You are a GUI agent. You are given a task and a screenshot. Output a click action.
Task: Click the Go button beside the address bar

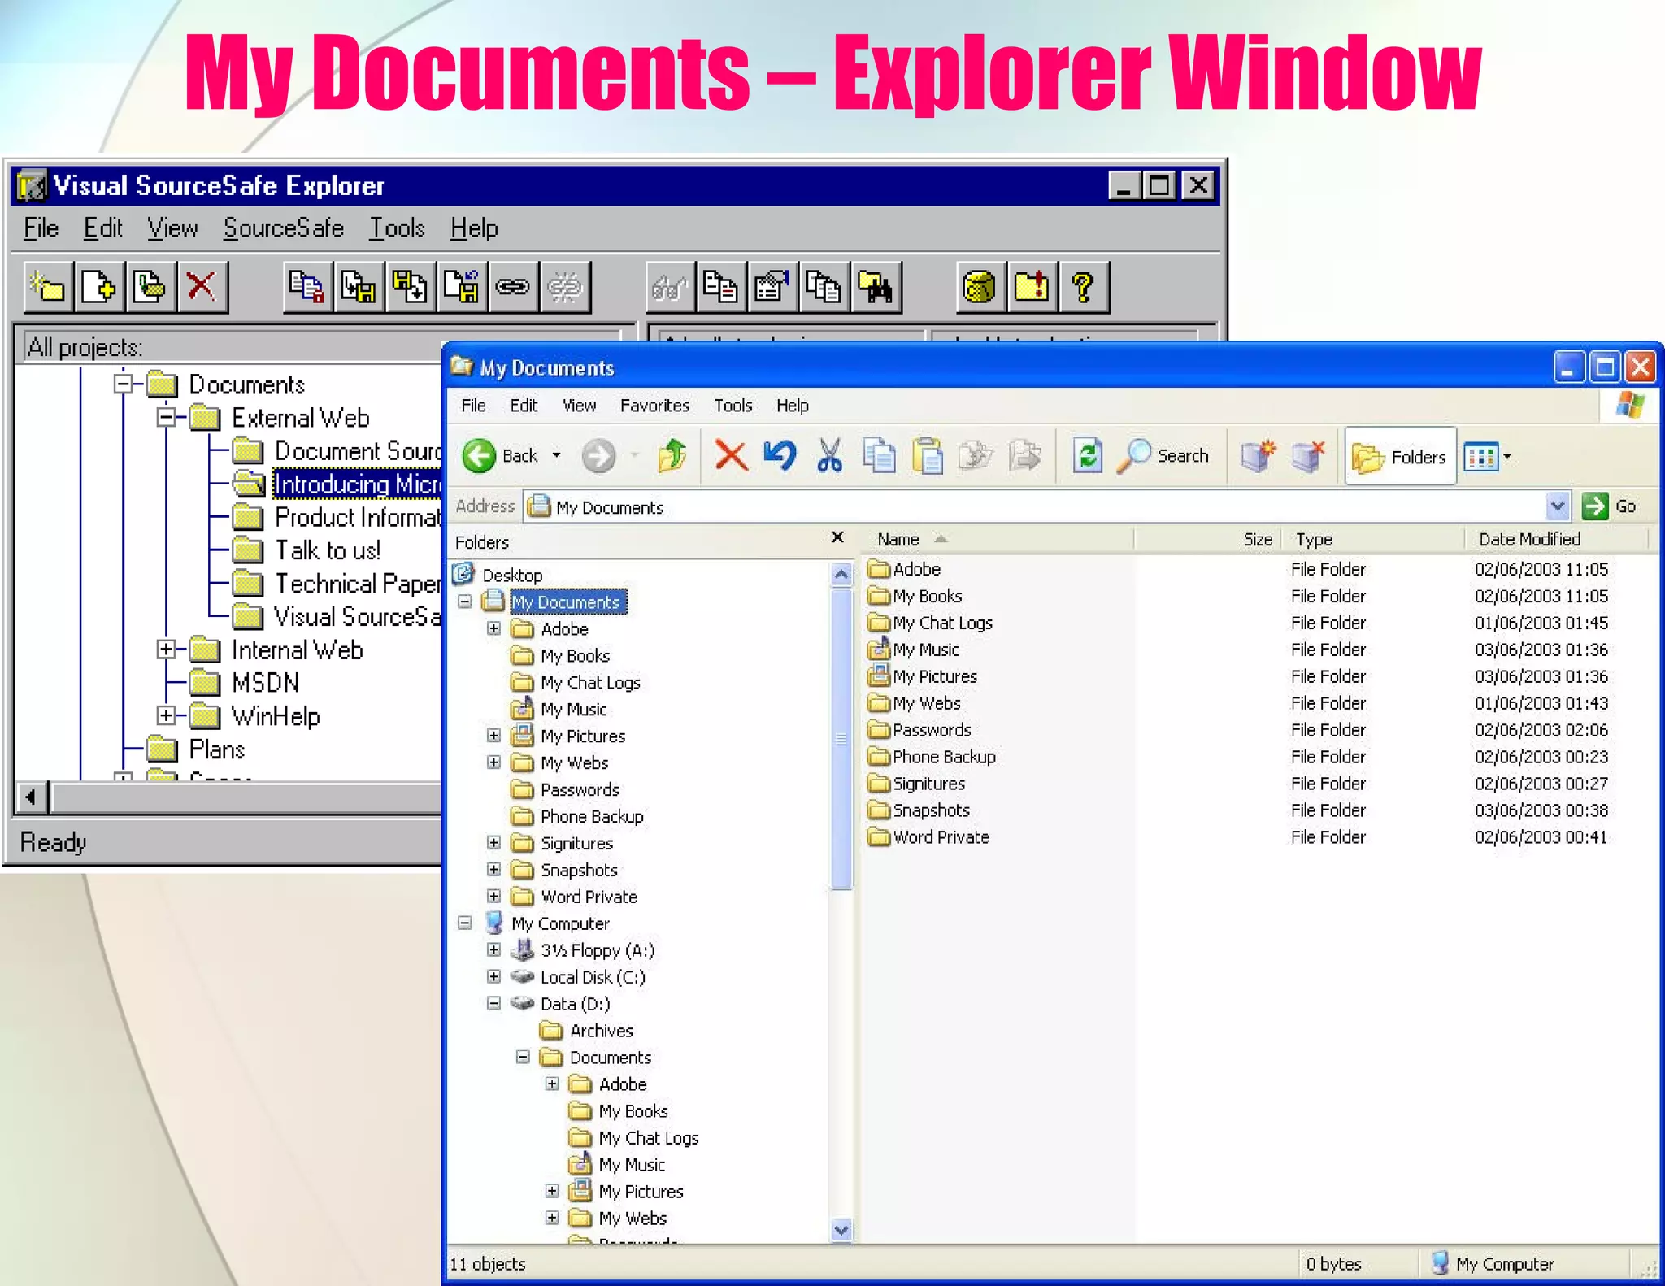pyautogui.click(x=1611, y=506)
